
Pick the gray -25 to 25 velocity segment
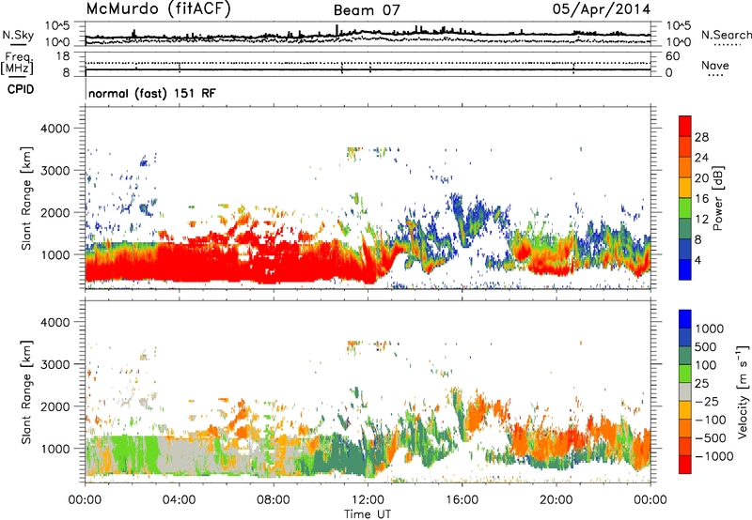click(x=685, y=392)
